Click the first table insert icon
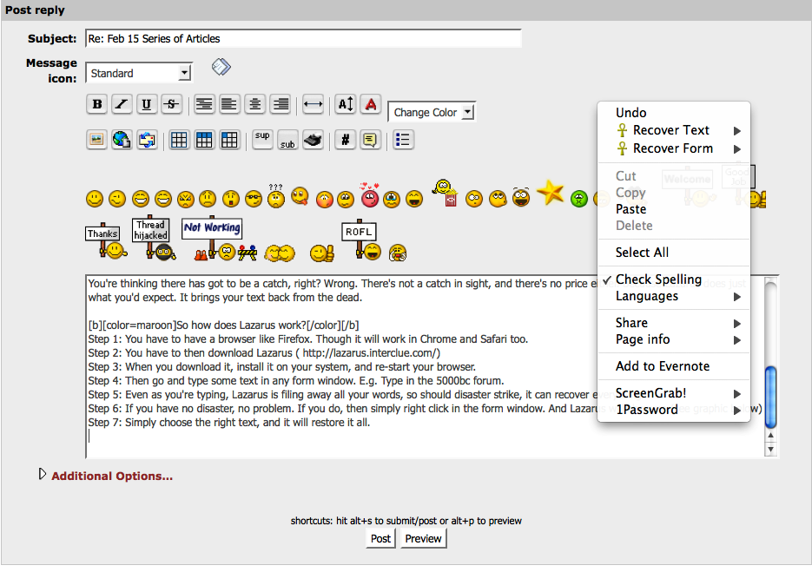Viewport: 812px width, 572px height. 179,140
